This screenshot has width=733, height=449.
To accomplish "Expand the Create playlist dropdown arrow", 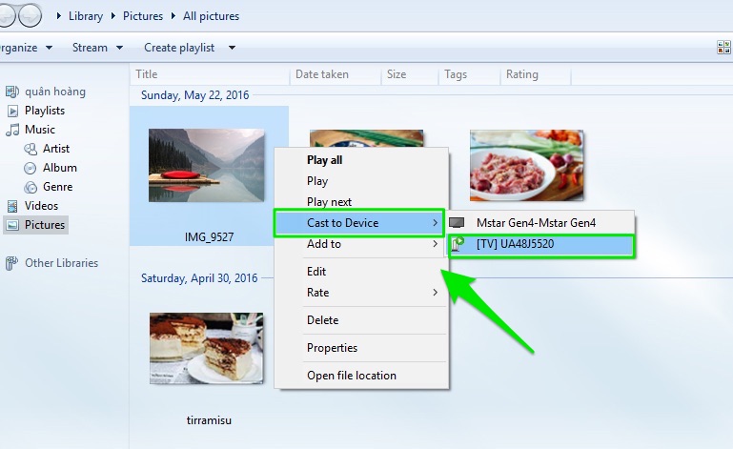I will point(232,48).
